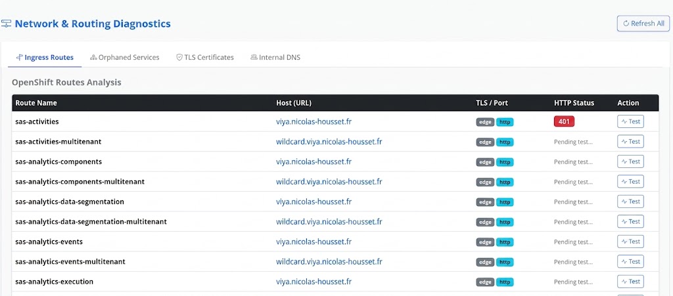
Task: Click the Host (URL) column header
Action: tap(294, 103)
